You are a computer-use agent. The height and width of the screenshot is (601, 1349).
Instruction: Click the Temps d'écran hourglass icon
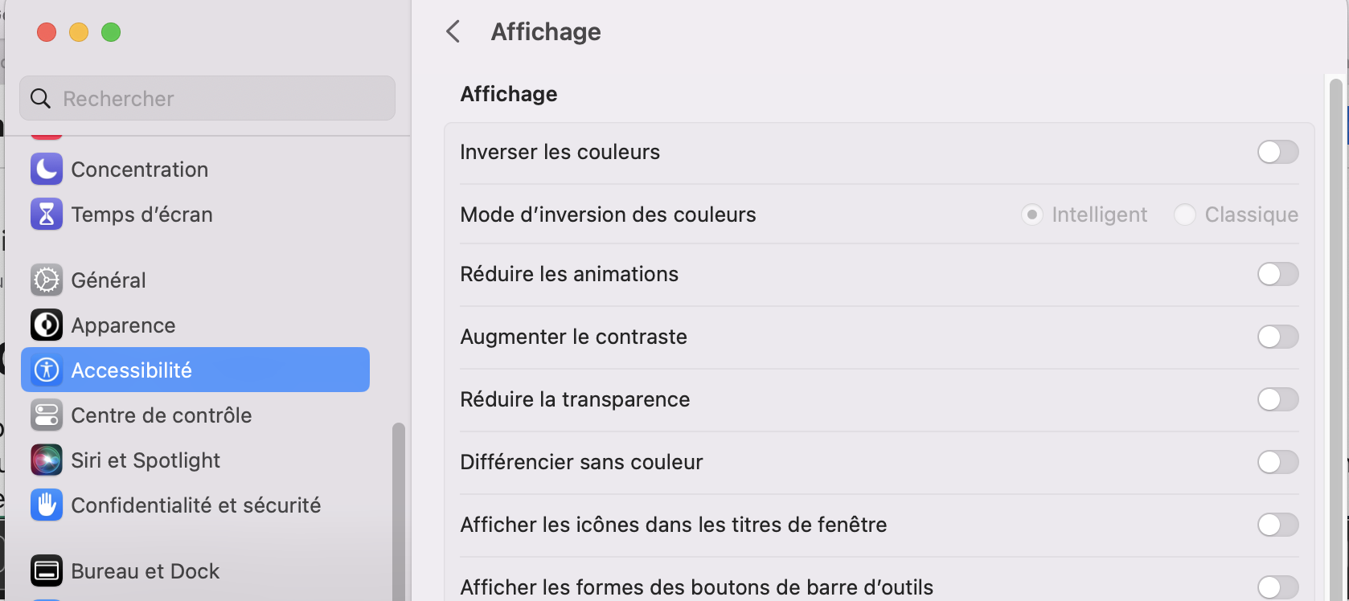click(47, 215)
